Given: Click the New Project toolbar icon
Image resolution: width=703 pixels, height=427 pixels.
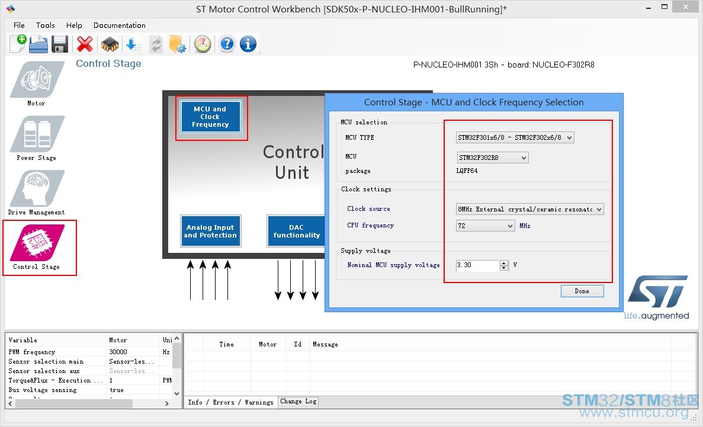Looking at the screenshot, I should point(18,44).
